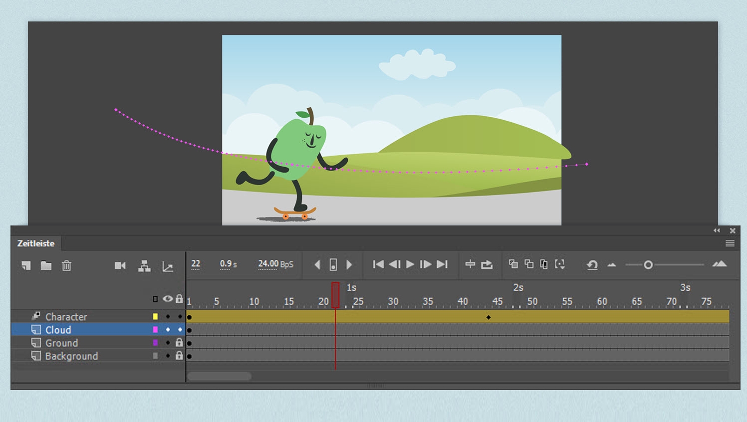
Task: Click frame 50 on the timeline ruler
Action: (x=532, y=302)
